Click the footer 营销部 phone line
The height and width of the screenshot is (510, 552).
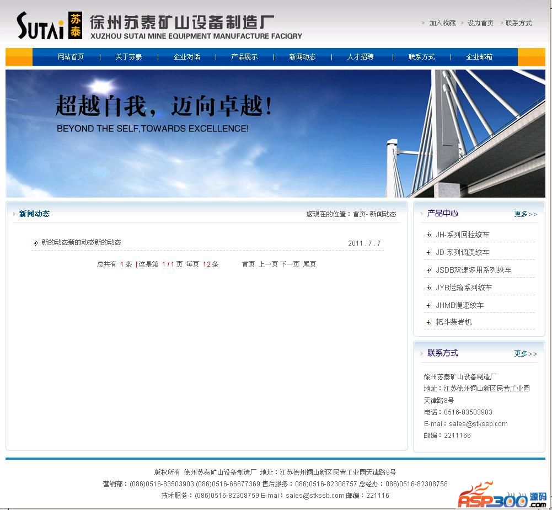tap(275, 484)
